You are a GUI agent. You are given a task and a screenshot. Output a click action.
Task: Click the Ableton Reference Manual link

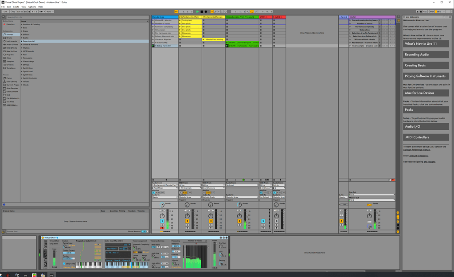click(x=416, y=150)
